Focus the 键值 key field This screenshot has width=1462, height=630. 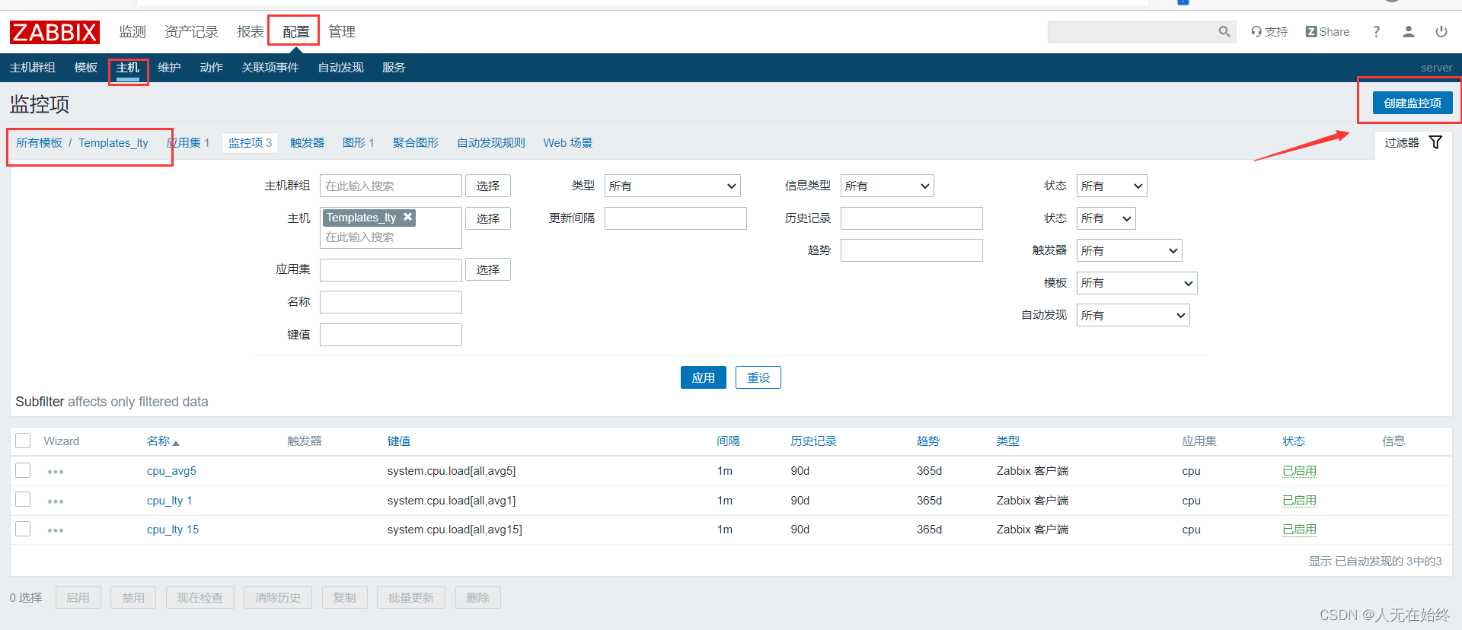tap(391, 335)
